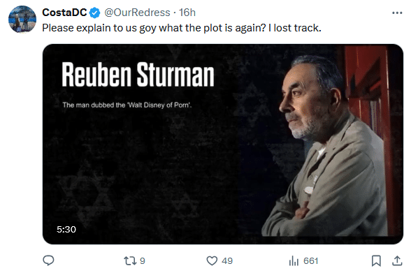This screenshot has height=273, width=411.
Task: Click the 5:30 video duration label
Action: coord(66,230)
